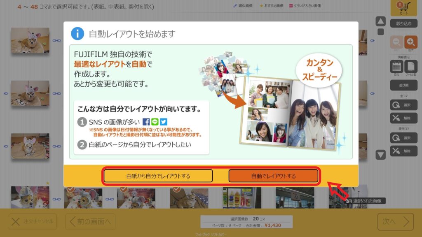Image resolution: width=422 pixels, height=237 pixels.
Task: Choose 白紙から自分でレイアウトする option
Action: click(158, 176)
